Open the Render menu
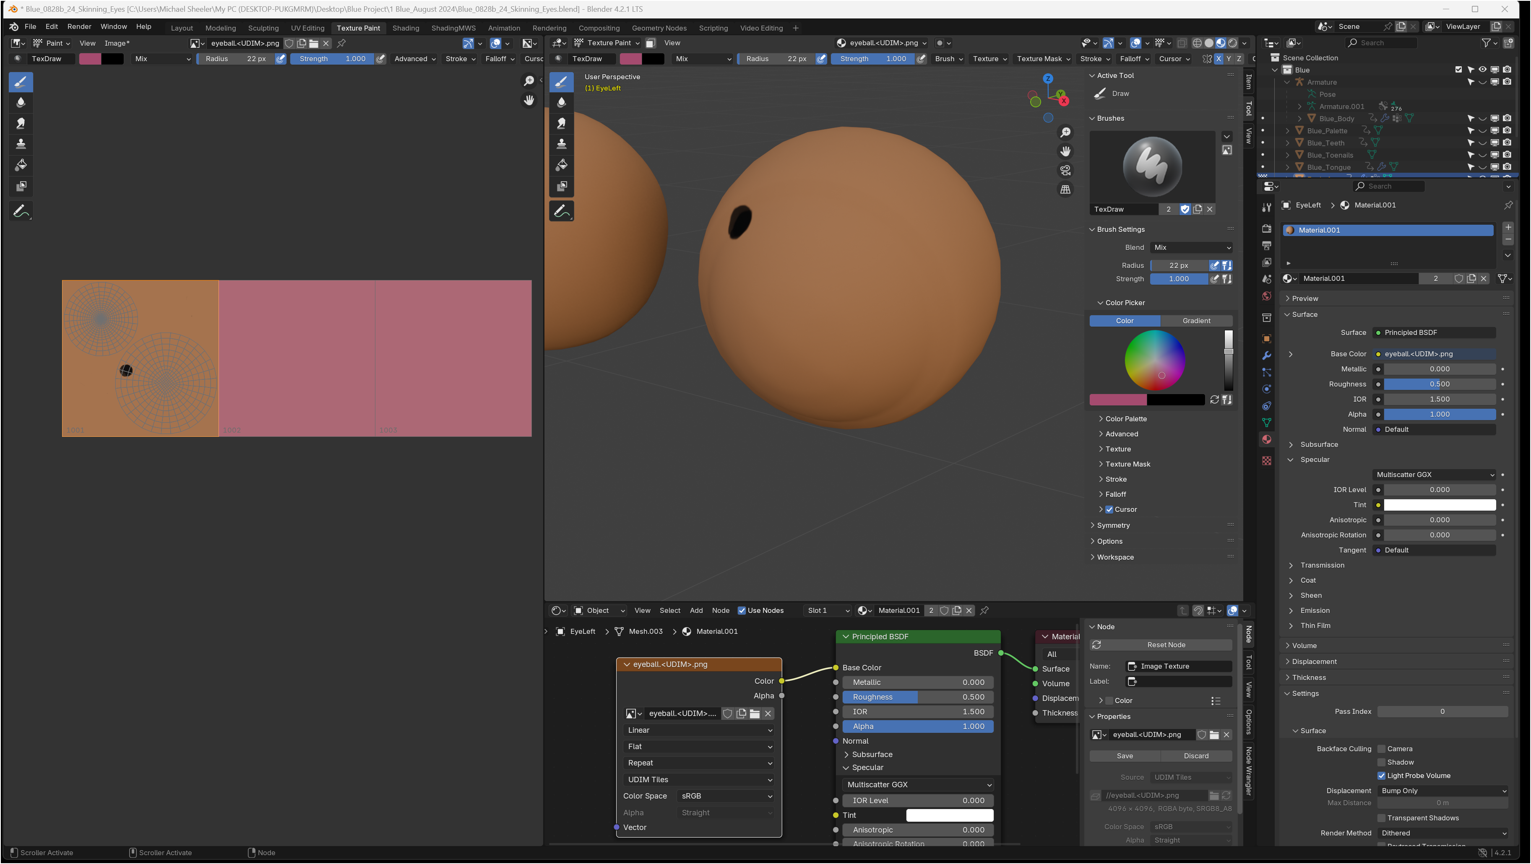Viewport: 1531px width, 864px height. pyautogui.click(x=79, y=27)
